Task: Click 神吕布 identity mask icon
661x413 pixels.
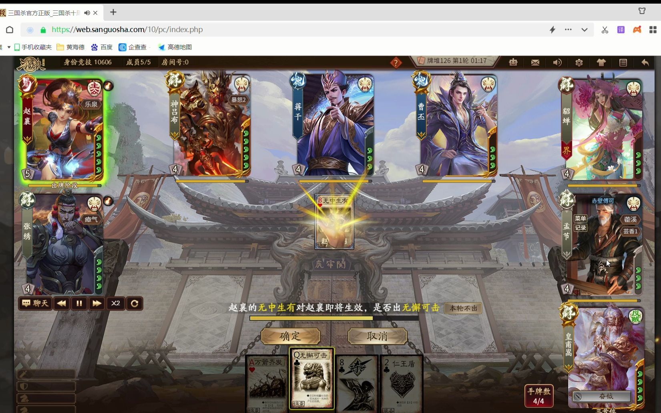Action: (x=241, y=84)
